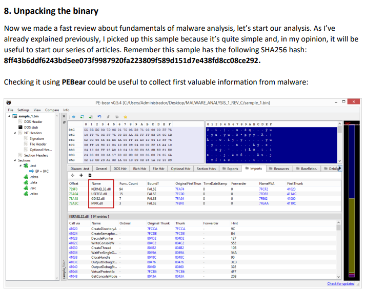Collapse the Sections tree node
The image size is (366, 291).
pyautogui.click(x=15, y=160)
